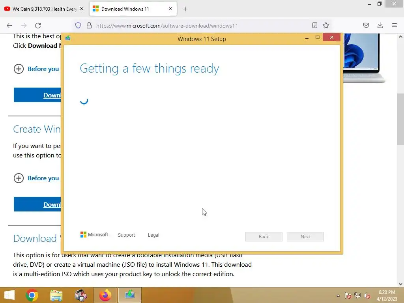The image size is (404, 303).
Task: Open the taskbar clock and date
Action: pos(387,296)
